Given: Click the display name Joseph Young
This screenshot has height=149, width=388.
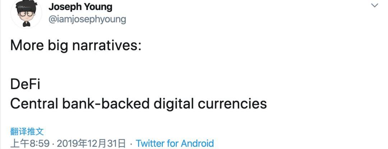Looking at the screenshot, I should point(80,7).
